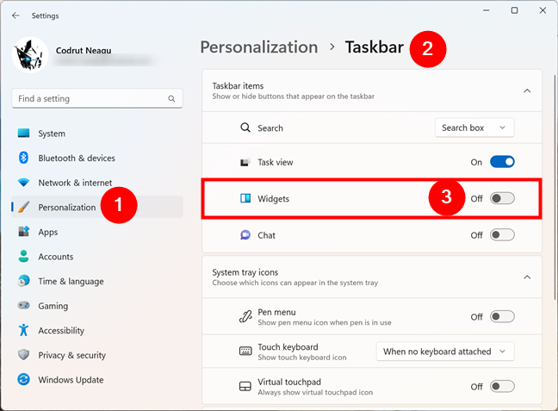The width and height of the screenshot is (558, 411).
Task: Enable the Chat toggle
Action: pyautogui.click(x=502, y=234)
